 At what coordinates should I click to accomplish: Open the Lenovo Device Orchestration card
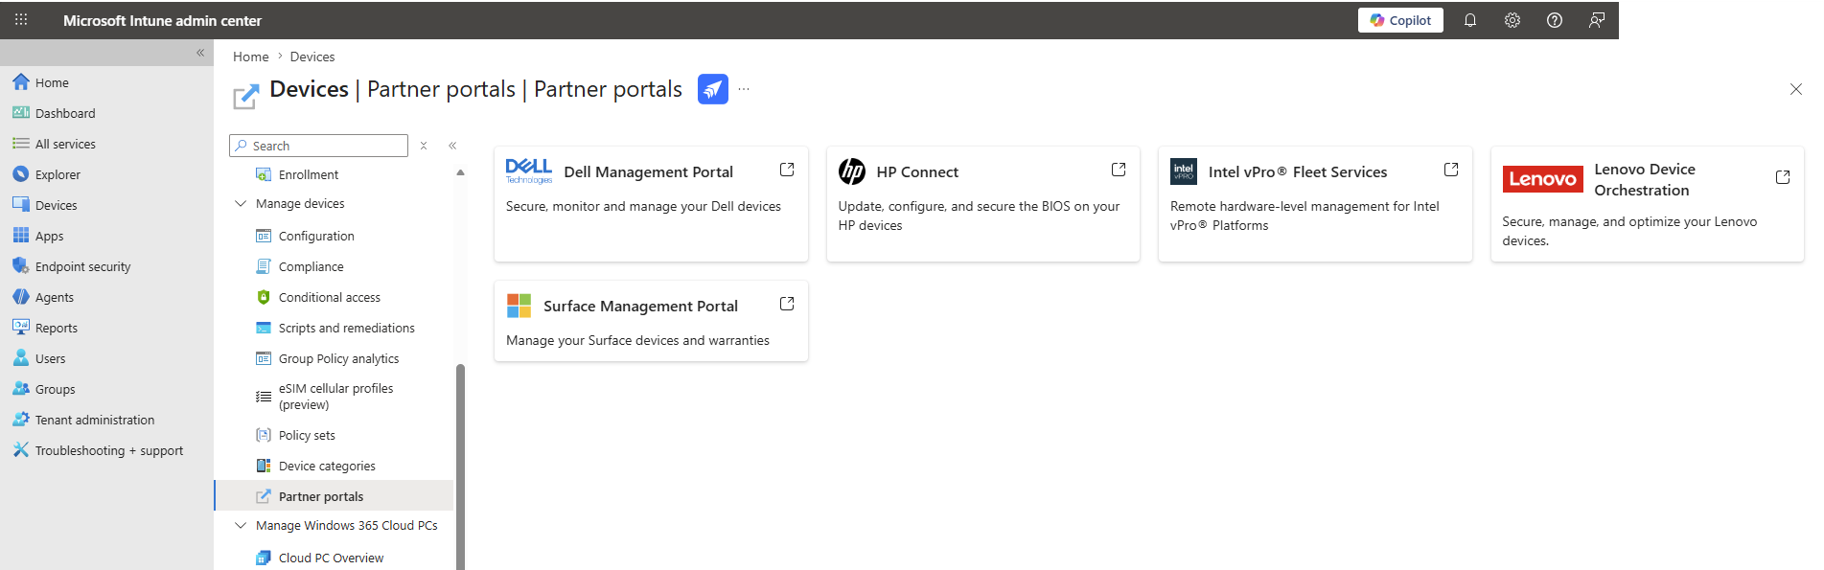(1648, 203)
